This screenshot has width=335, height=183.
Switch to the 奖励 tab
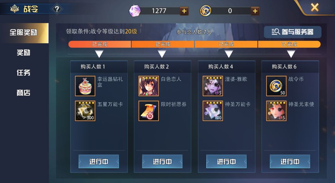point(24,53)
